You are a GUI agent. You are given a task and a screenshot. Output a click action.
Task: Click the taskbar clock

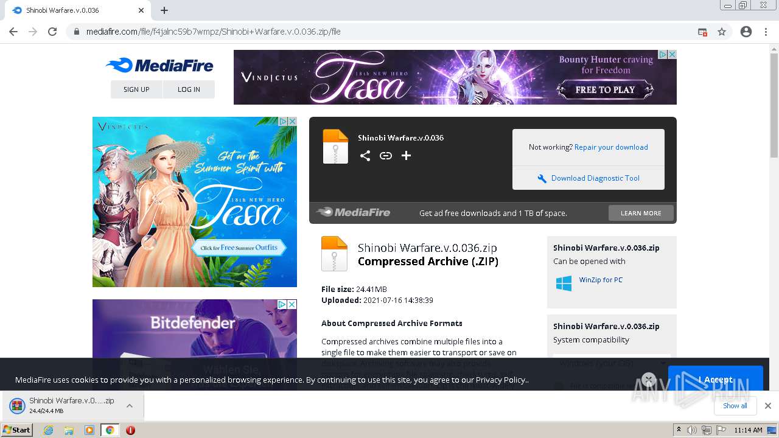(x=748, y=430)
